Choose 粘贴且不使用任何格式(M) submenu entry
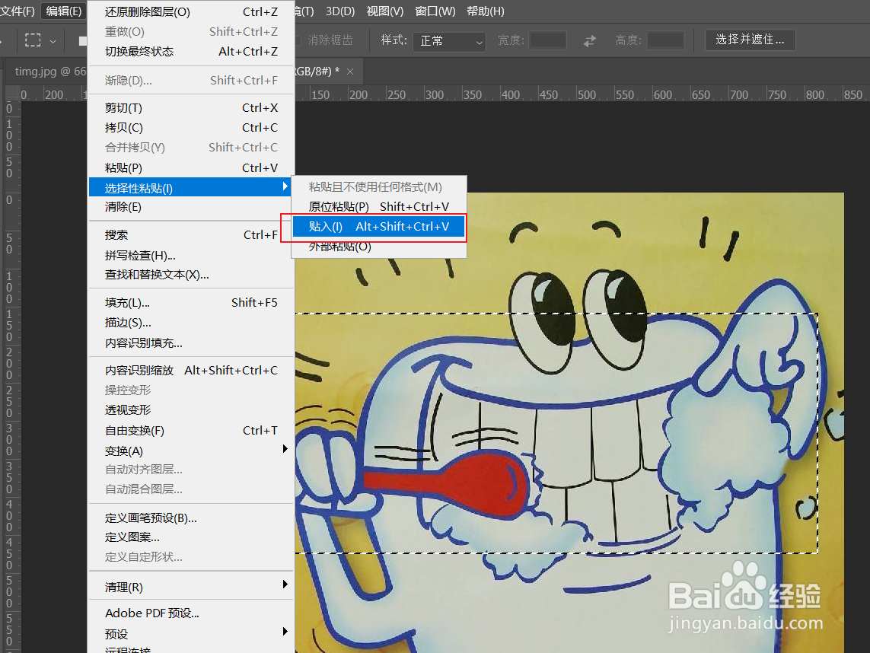The width and height of the screenshot is (870, 653). tap(379, 187)
